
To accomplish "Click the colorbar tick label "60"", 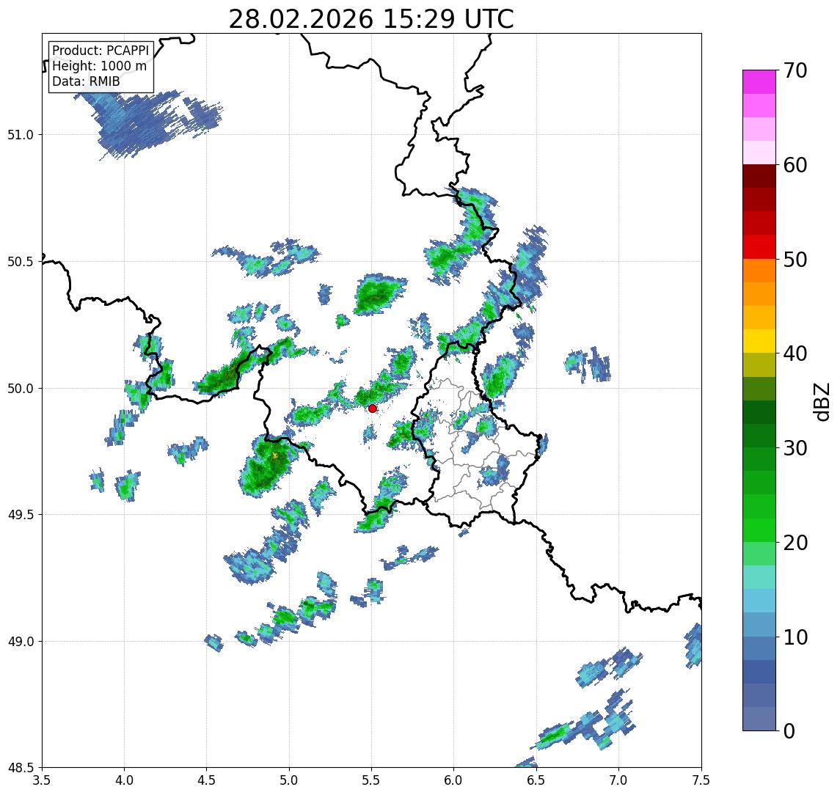I will [795, 166].
